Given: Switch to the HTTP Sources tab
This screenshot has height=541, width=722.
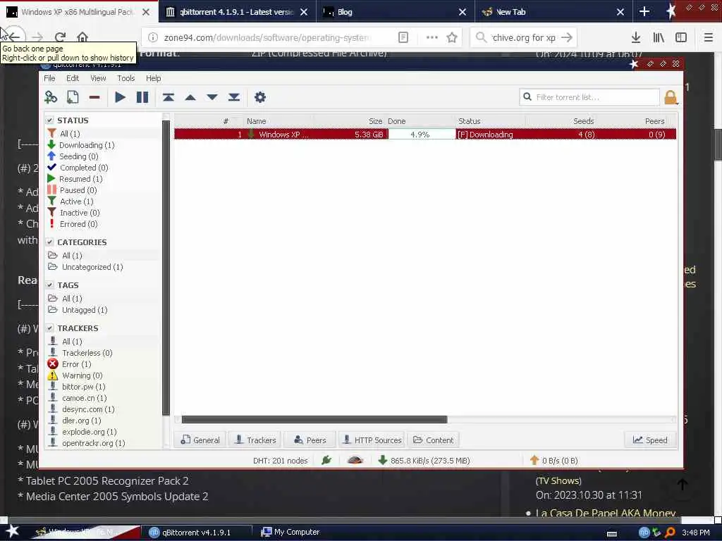Looking at the screenshot, I should 372,440.
